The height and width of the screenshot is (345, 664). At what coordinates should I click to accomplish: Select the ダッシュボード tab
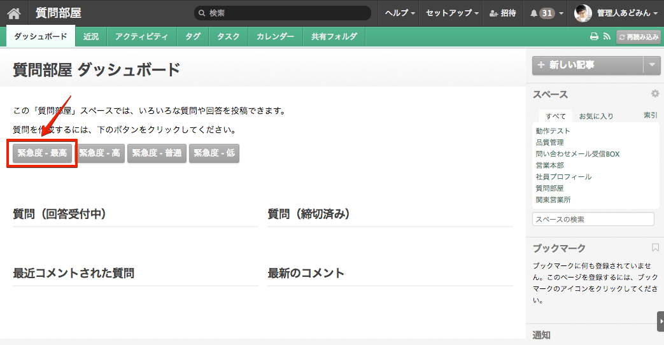(x=41, y=36)
